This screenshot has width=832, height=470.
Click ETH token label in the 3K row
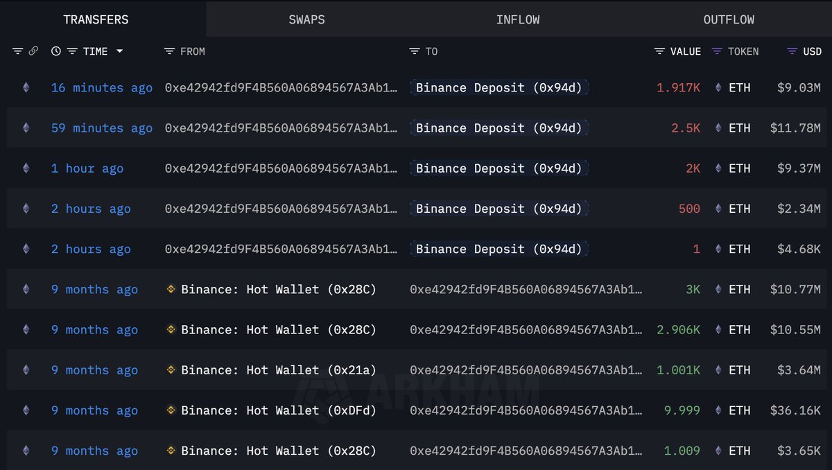pos(740,289)
